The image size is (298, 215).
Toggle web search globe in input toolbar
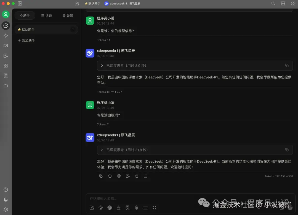(110, 208)
